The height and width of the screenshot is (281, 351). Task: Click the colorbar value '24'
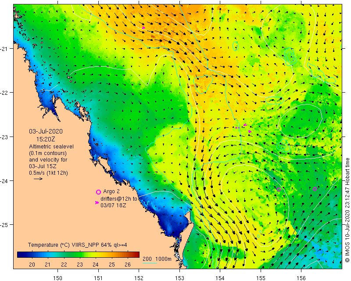click(96, 264)
